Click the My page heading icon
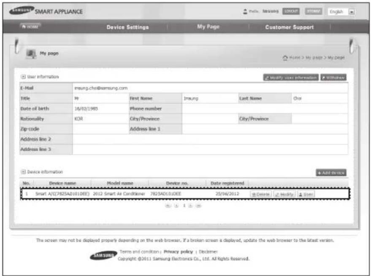This screenshot has height=276, width=371. (31, 54)
